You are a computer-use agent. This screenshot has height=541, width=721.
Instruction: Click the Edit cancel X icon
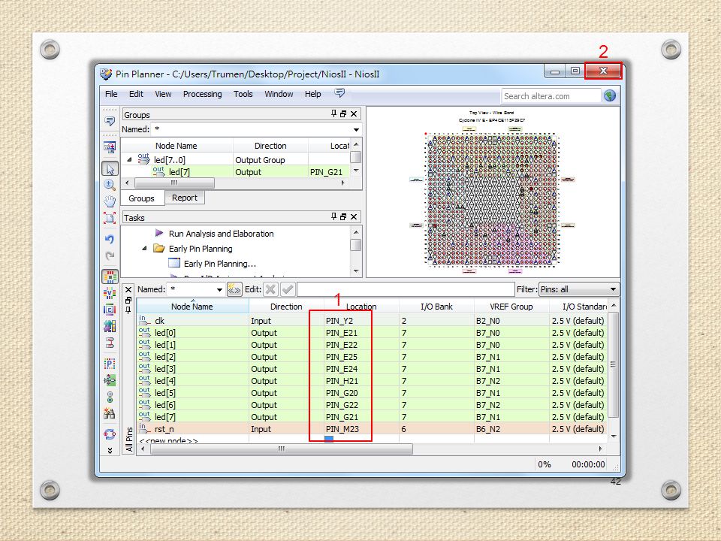tap(271, 289)
